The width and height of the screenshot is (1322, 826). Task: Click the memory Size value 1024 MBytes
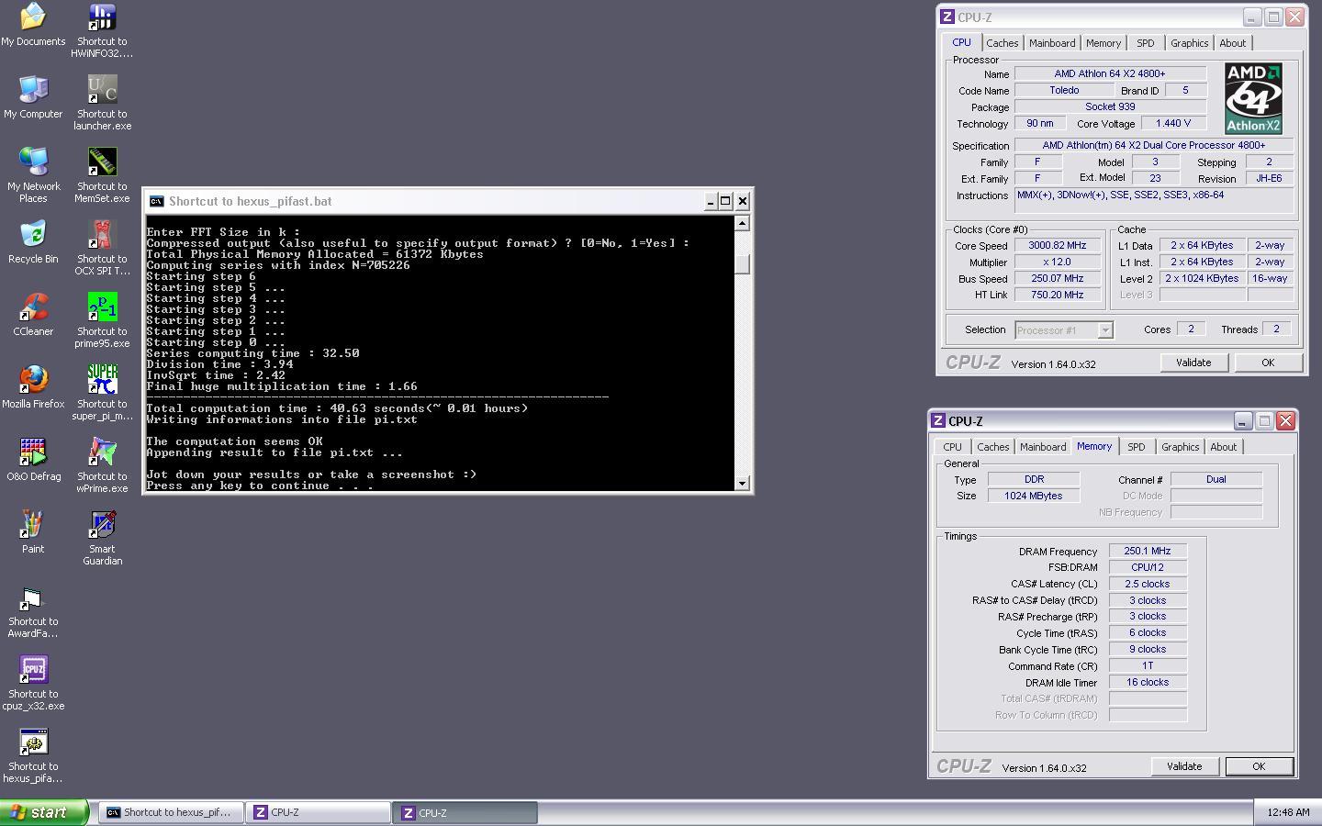pyautogui.click(x=1034, y=496)
